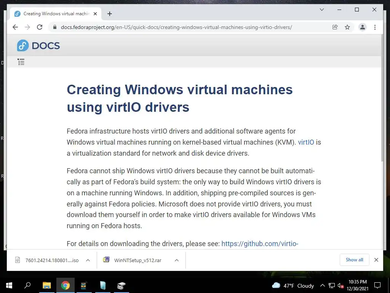
Task: Close the Creating Windows virtual machines tab
Action: click(95, 14)
